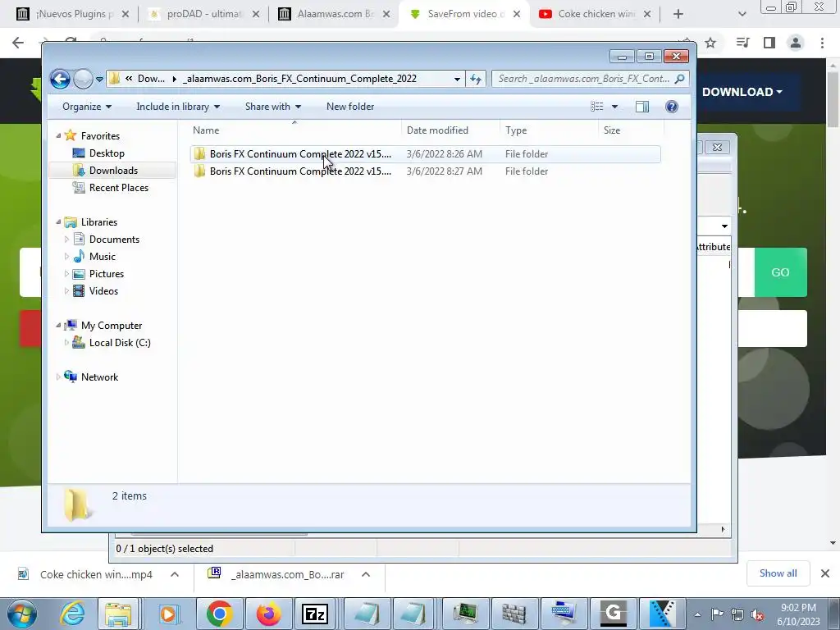This screenshot has height=630, width=840.
Task: Open the Share with menu
Action: [x=272, y=107]
